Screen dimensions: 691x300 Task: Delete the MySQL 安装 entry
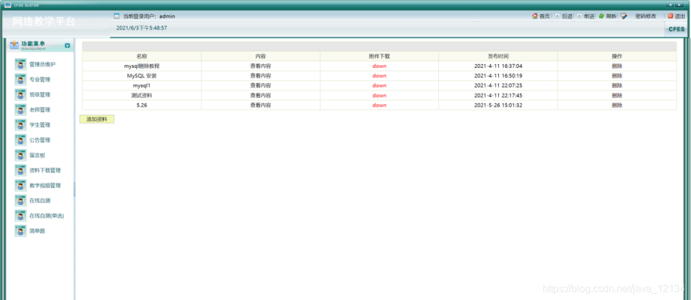point(617,75)
